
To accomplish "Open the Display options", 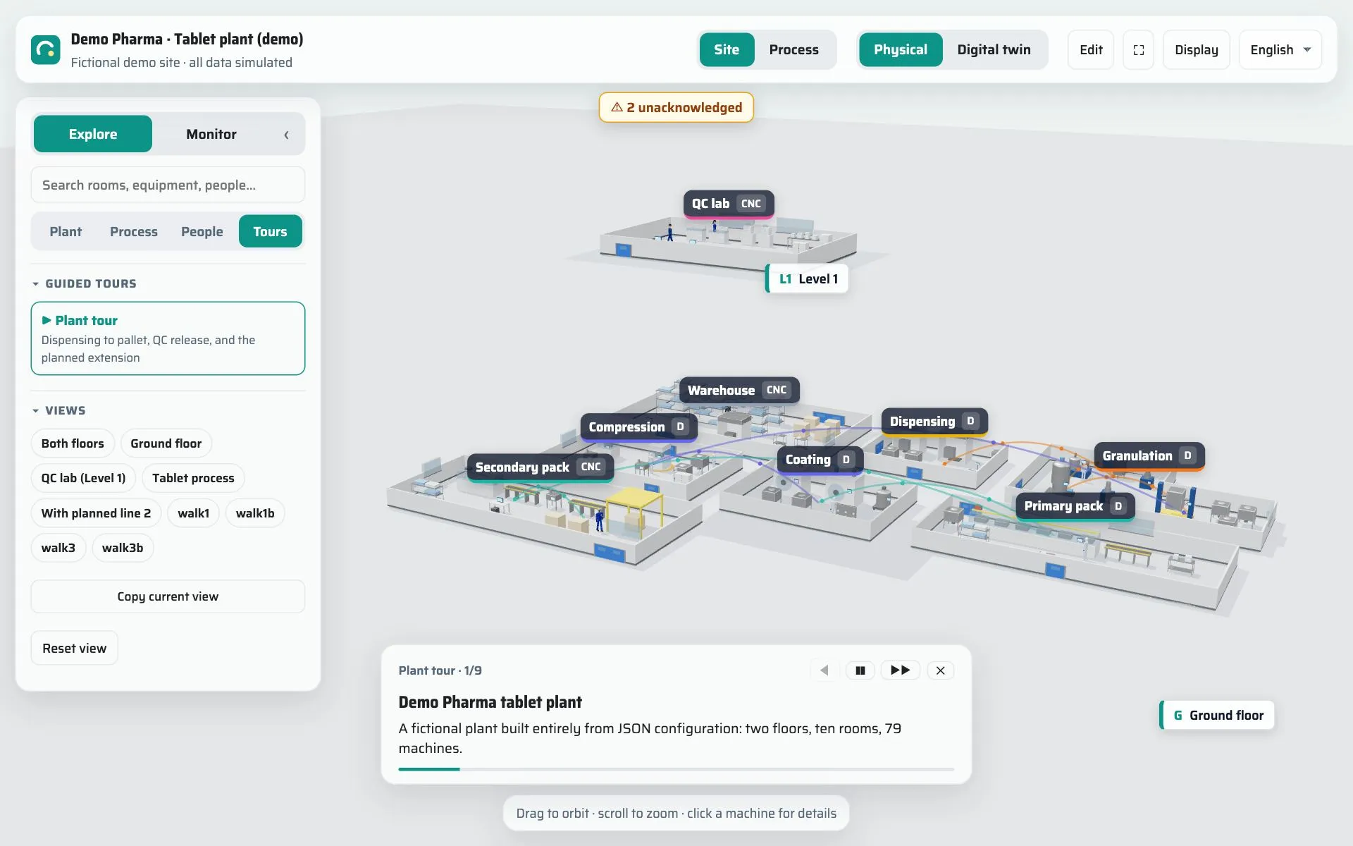I will pyautogui.click(x=1196, y=49).
